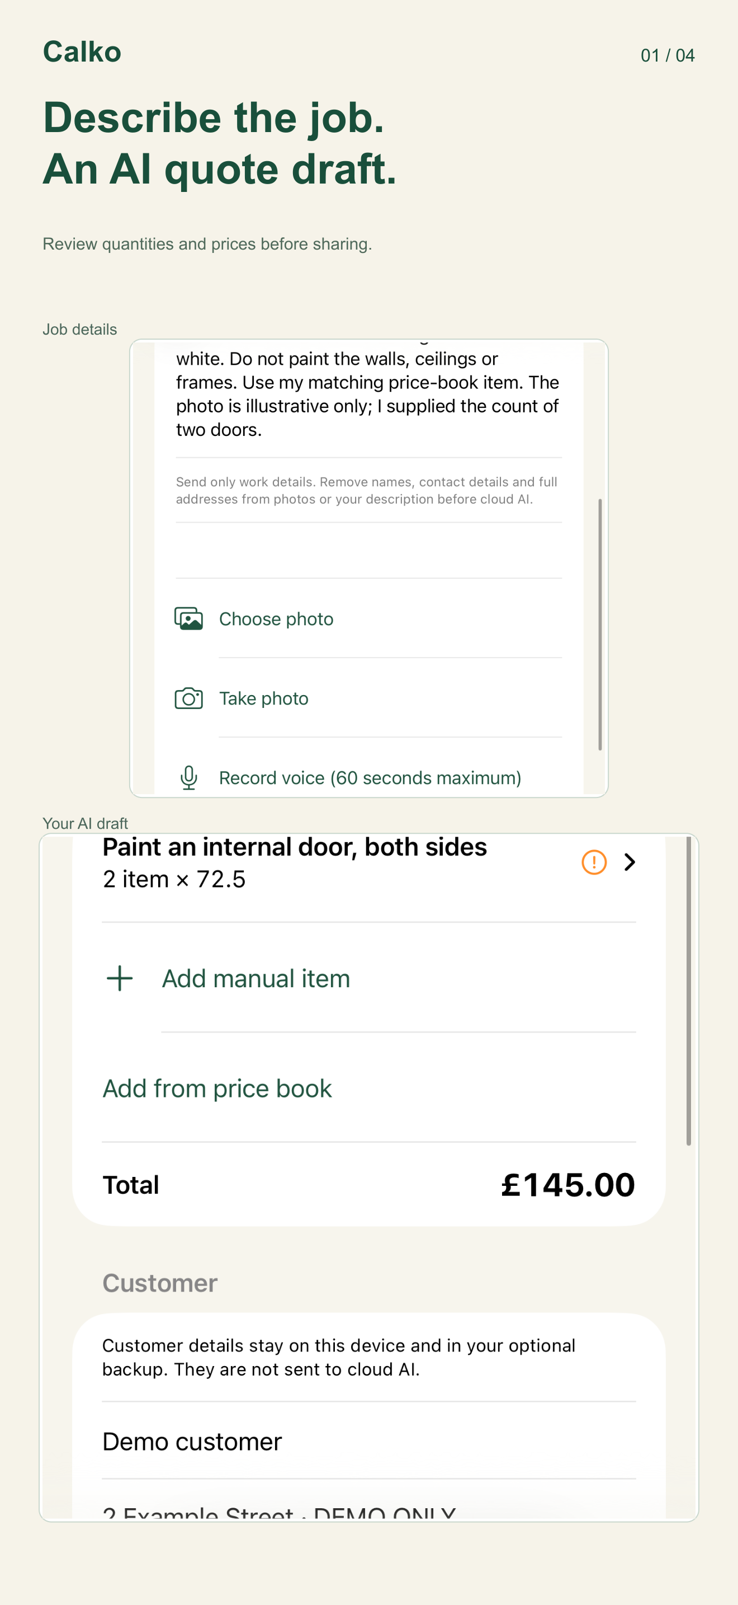The image size is (738, 1605).
Task: Open Choose photo option
Action: tap(368, 619)
